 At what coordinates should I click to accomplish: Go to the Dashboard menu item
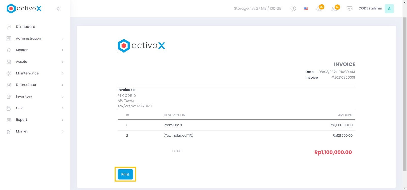(x=25, y=27)
